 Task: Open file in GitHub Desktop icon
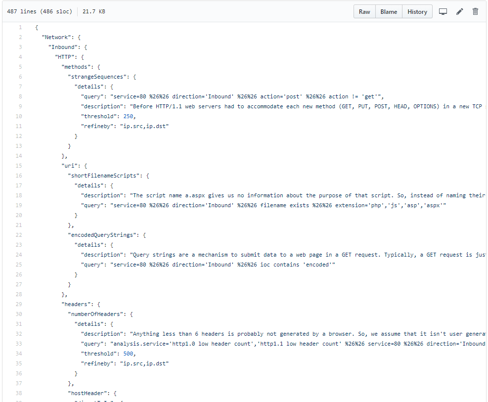pyautogui.click(x=443, y=12)
